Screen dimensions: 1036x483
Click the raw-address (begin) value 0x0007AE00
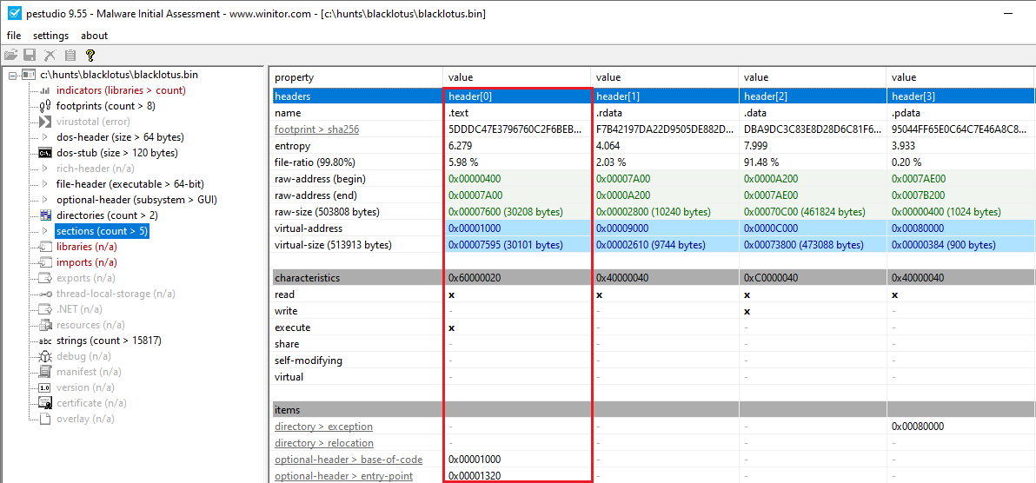[920, 179]
